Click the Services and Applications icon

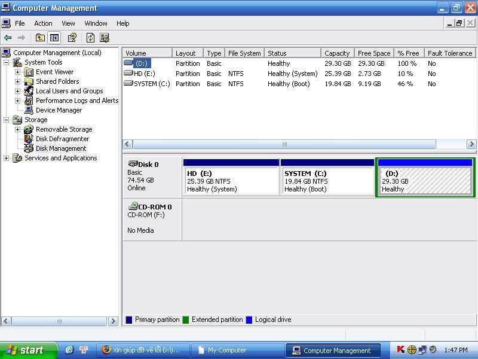point(17,158)
